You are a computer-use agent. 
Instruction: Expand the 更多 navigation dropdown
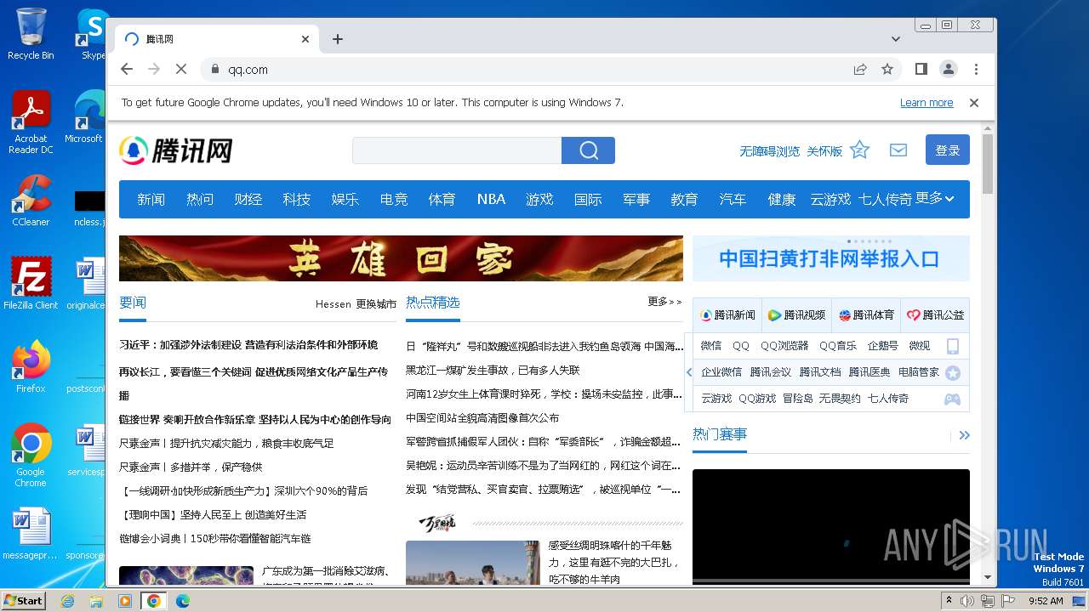[935, 198]
